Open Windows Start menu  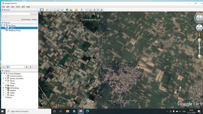tap(2, 111)
